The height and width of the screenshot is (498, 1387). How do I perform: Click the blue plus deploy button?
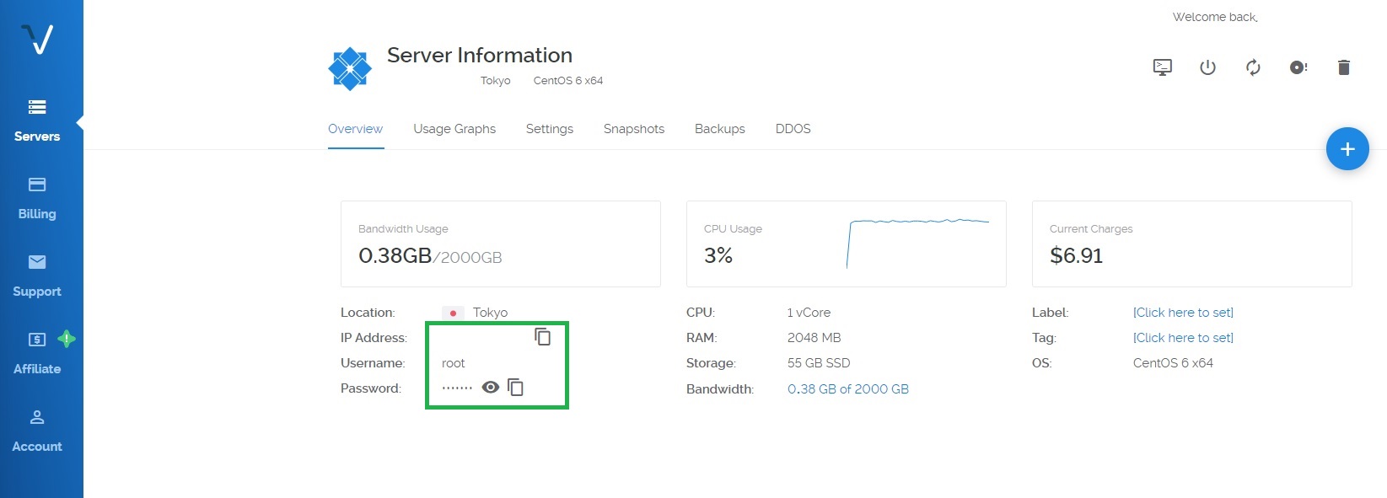coord(1347,149)
